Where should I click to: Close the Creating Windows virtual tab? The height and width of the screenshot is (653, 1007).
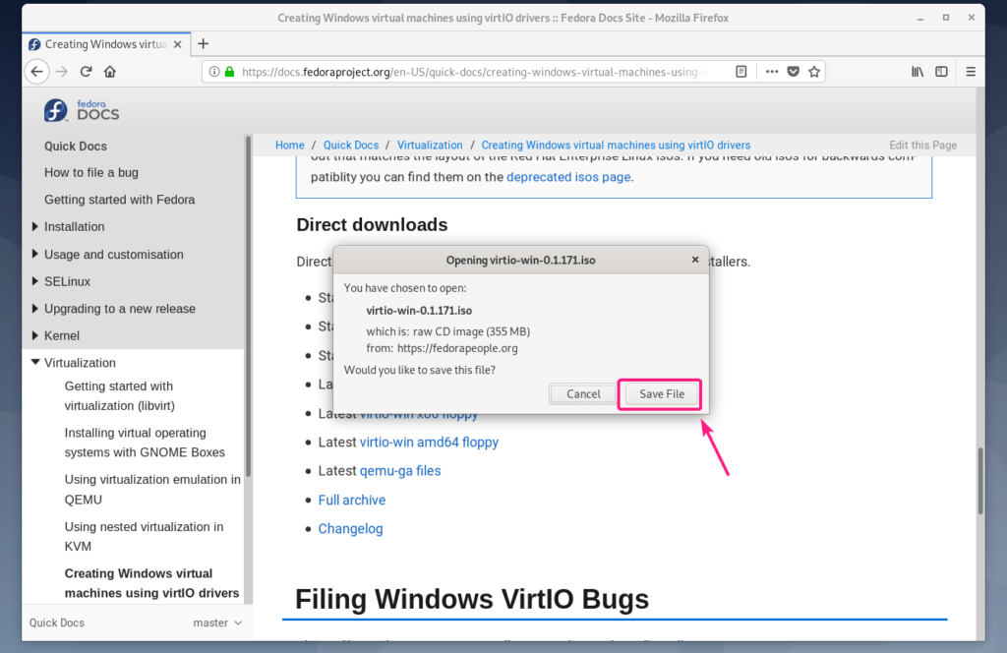178,44
